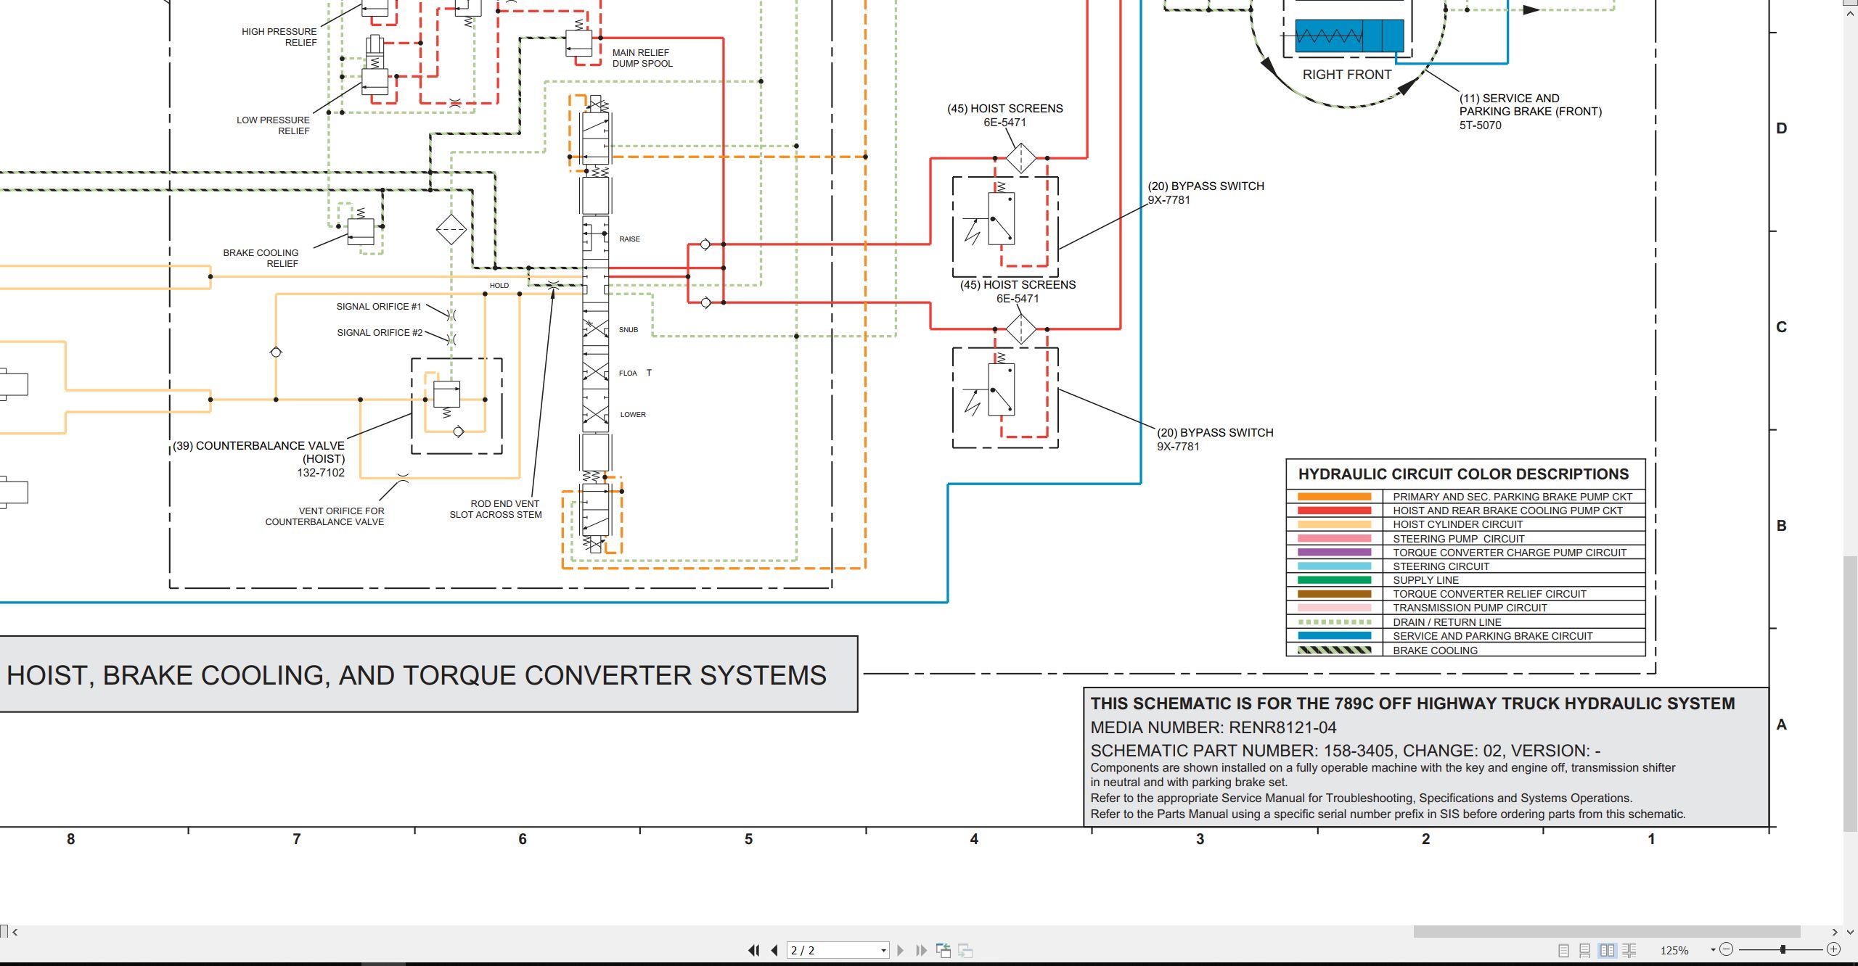Click the horizontal scrollbar thumb

(x=1607, y=931)
